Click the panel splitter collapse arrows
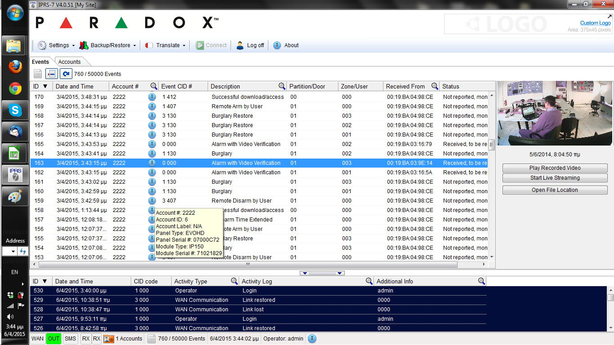The height and width of the screenshot is (345, 614). 322,273
